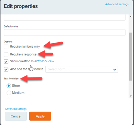Choose the Medium text field size

9,93
